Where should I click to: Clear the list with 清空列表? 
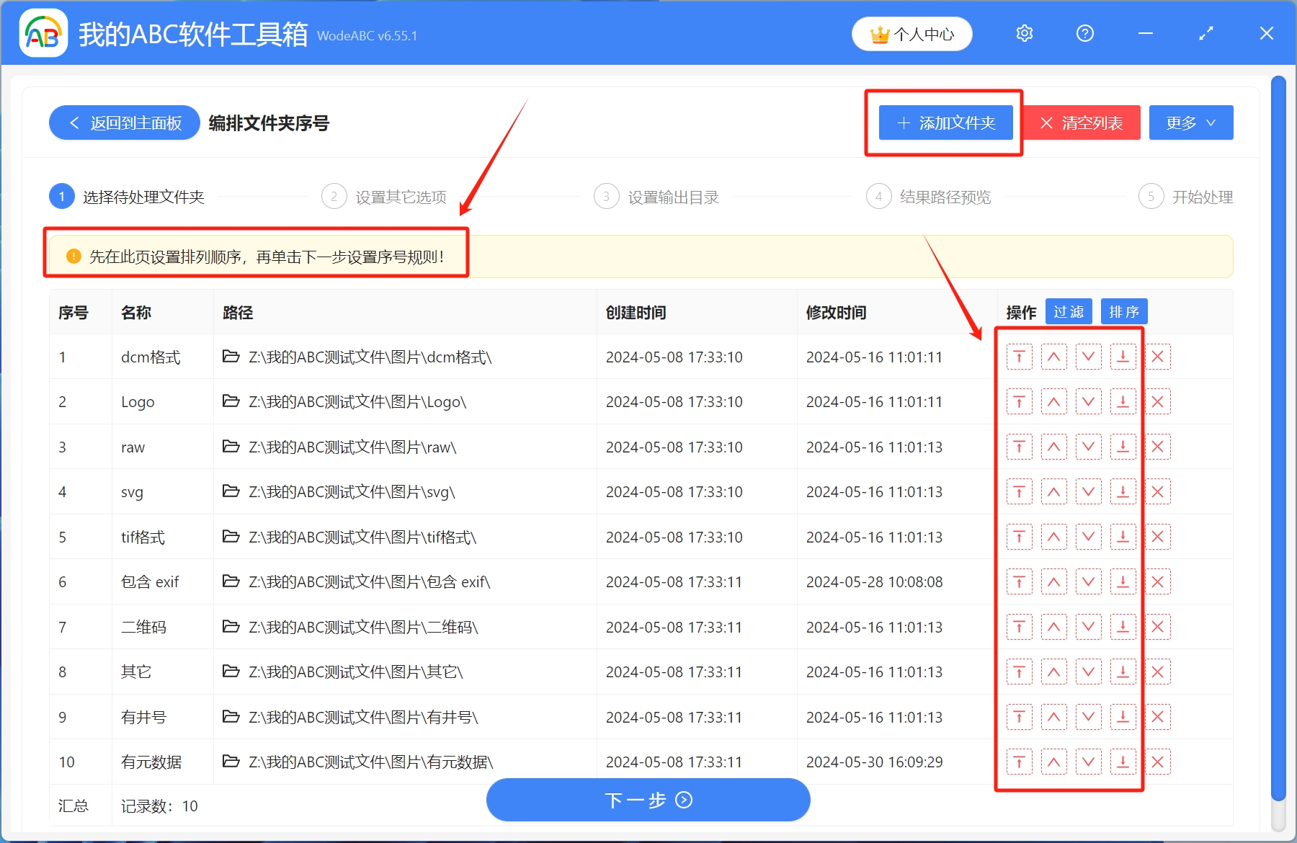click(x=1081, y=122)
